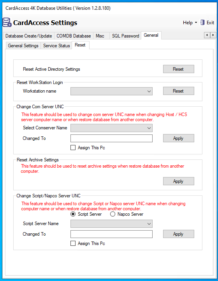The width and height of the screenshot is (218, 281).
Task: Select the General tab
Action: coord(151,35)
